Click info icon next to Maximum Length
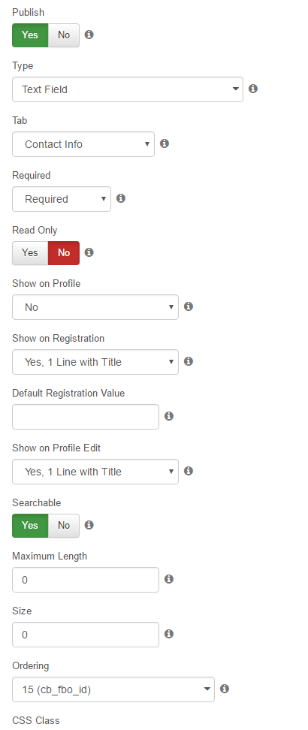Image resolution: width=308 pixels, height=730 pixels. [169, 579]
